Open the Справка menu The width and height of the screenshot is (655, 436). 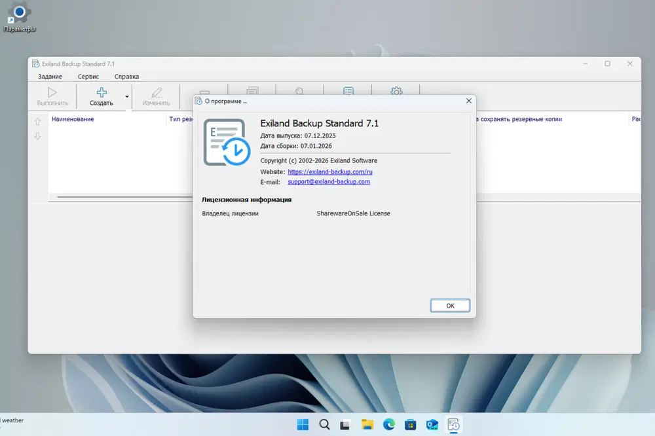pyautogui.click(x=126, y=77)
